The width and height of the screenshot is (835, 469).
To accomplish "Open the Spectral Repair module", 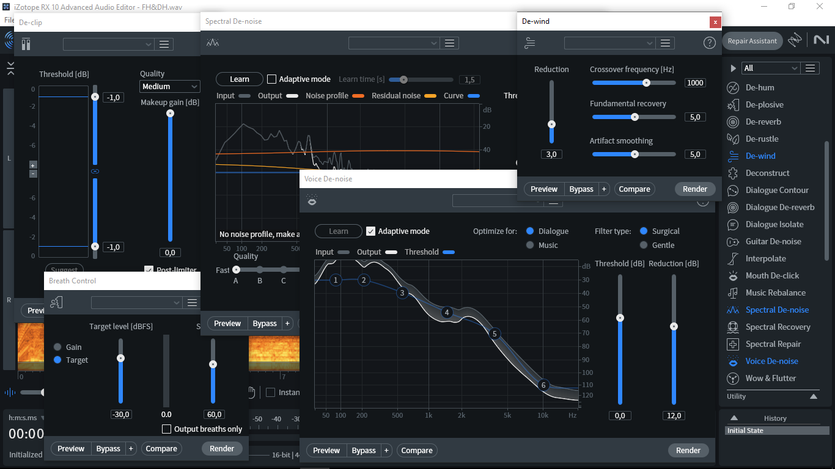I will pos(773,344).
